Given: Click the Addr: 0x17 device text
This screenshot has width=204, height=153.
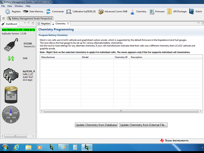Looking at the screenshot, I should tap(28, 77).
